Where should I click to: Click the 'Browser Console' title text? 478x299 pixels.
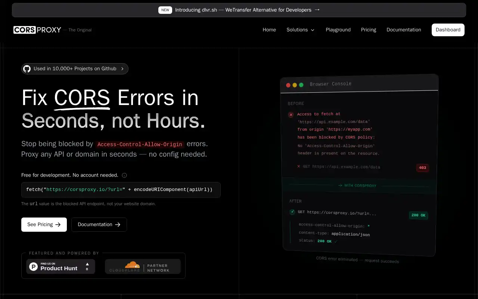(330, 84)
